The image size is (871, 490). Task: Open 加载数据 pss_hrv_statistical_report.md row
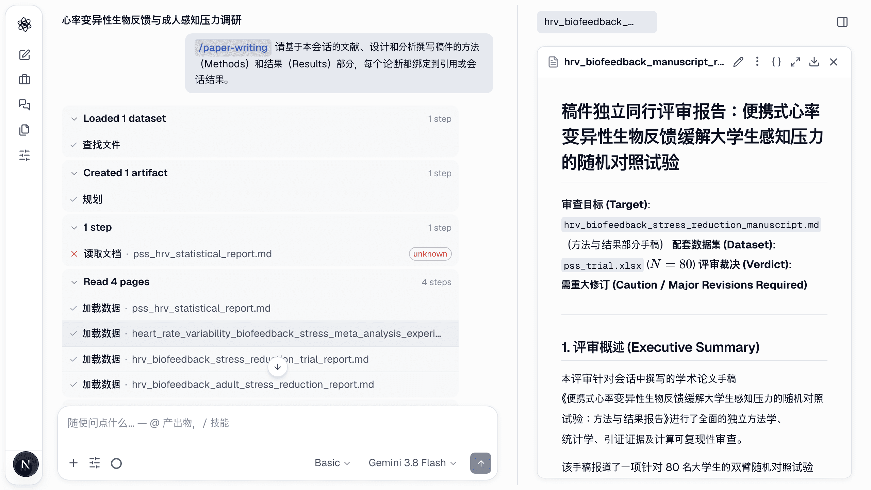click(260, 308)
